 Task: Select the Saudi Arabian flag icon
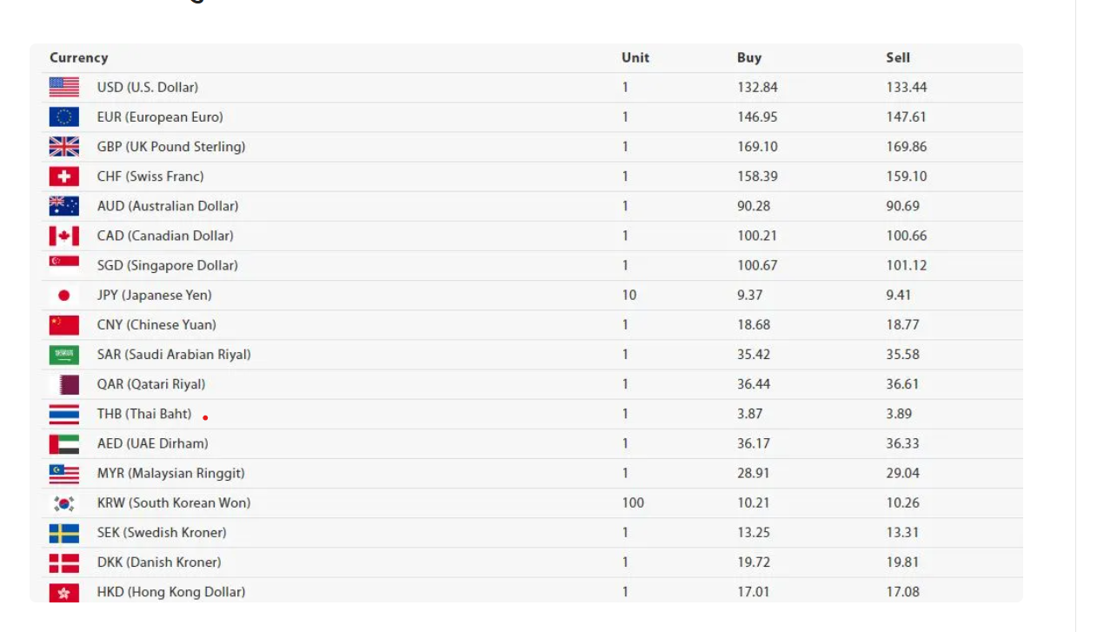[64, 355]
